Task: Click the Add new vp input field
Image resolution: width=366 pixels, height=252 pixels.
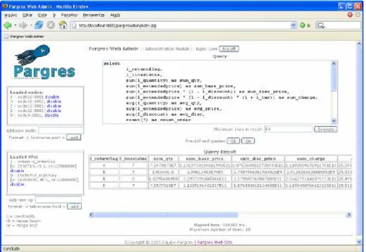Action: click(x=58, y=200)
